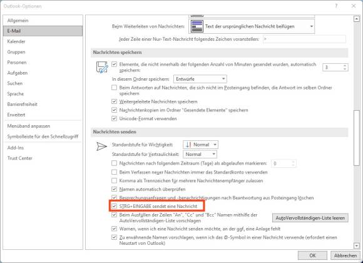Click the vertical scrollbar thumb
The height and width of the screenshot is (263, 363).
coord(357,138)
